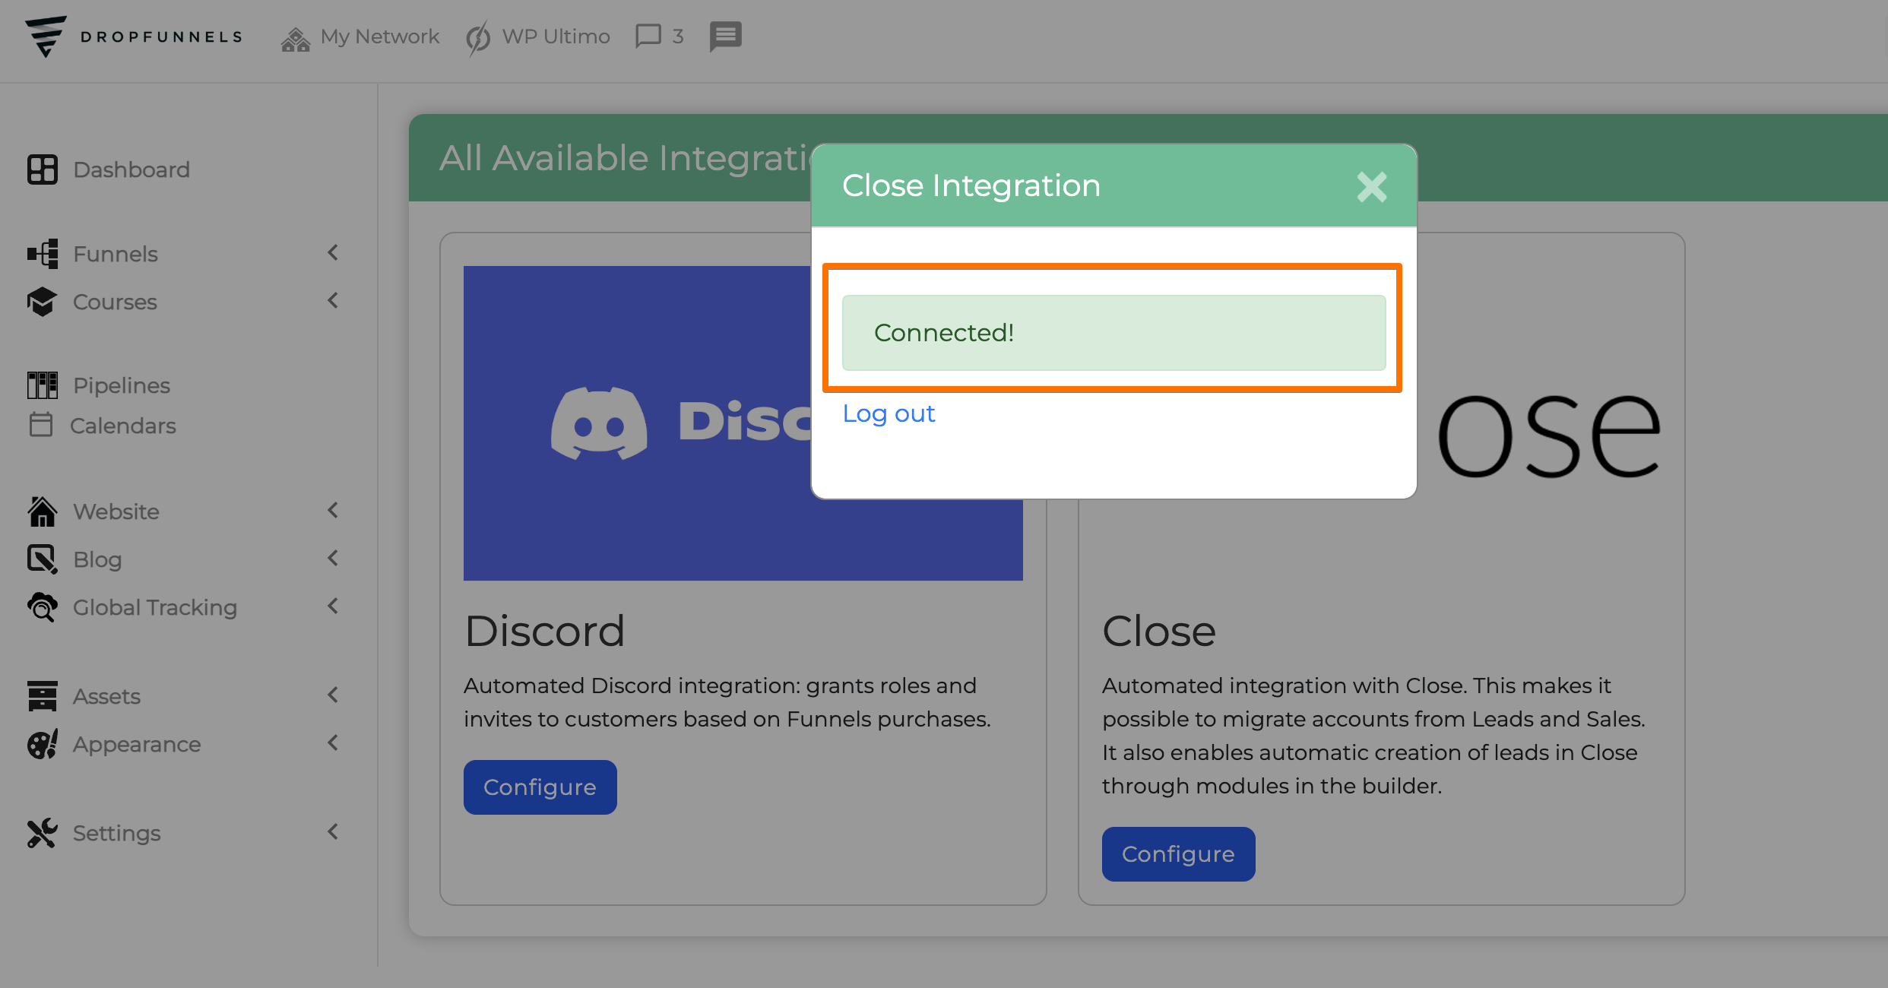Expand the Global Tracking chevron
The width and height of the screenshot is (1888, 988).
coord(333,606)
